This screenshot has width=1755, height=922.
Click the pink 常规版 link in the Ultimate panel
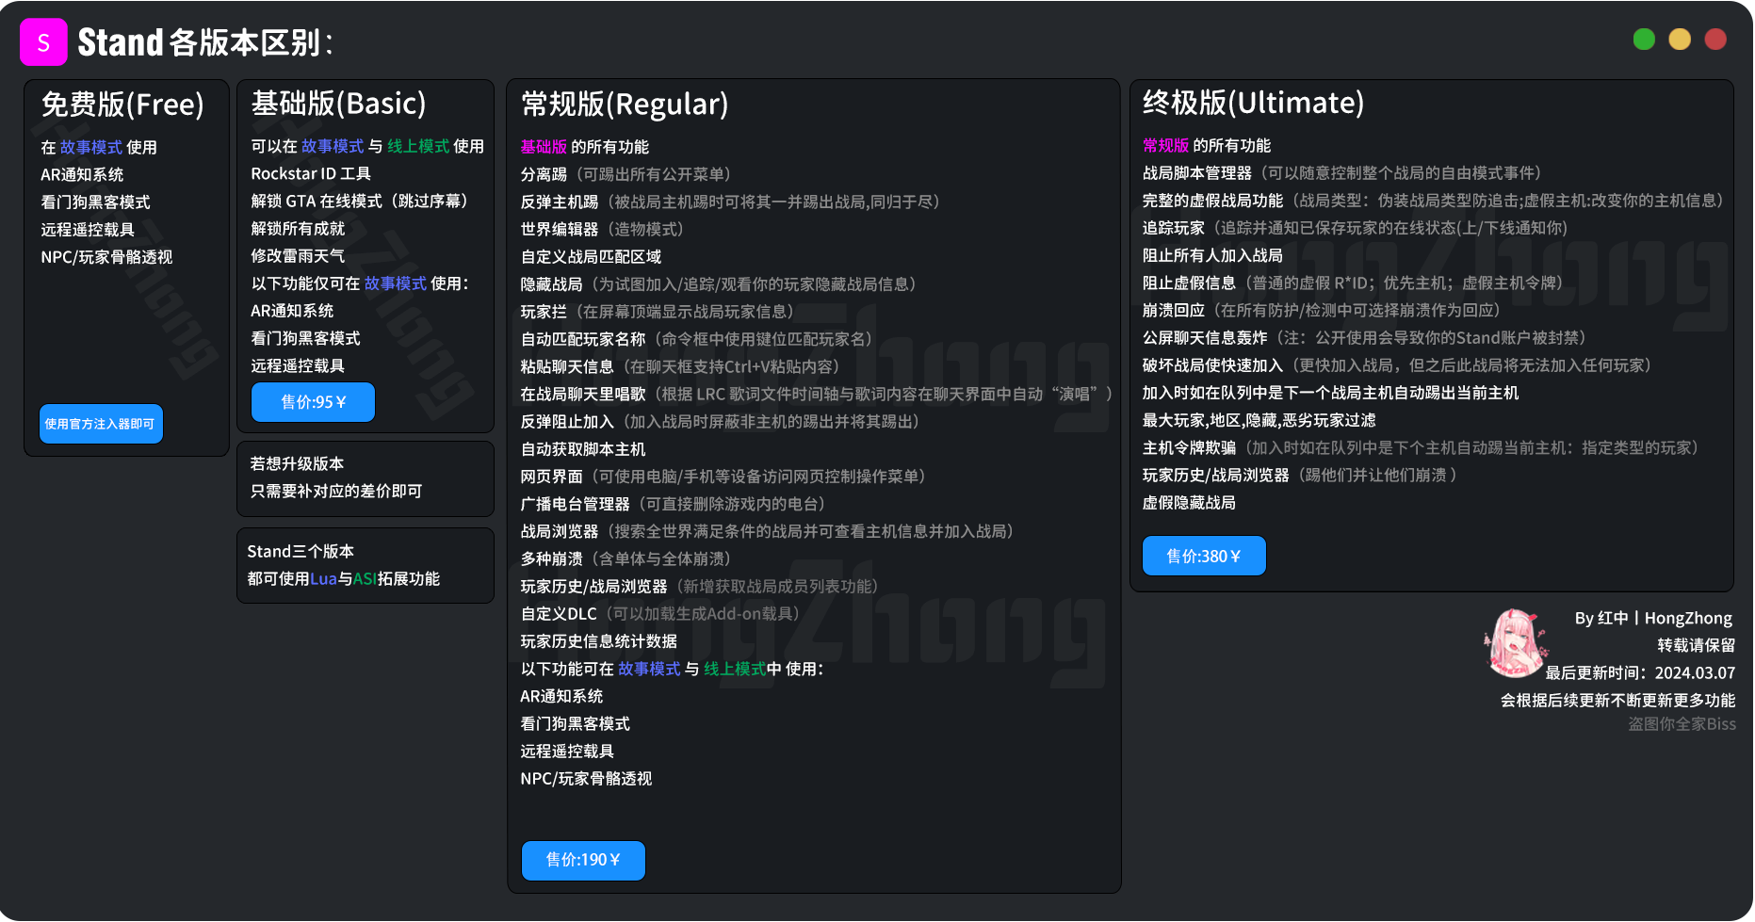point(1165,146)
